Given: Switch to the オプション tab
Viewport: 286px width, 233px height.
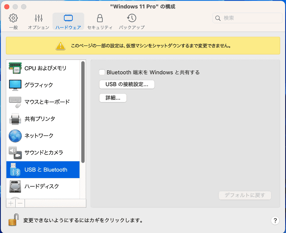Looking at the screenshot, I should coord(39,21).
